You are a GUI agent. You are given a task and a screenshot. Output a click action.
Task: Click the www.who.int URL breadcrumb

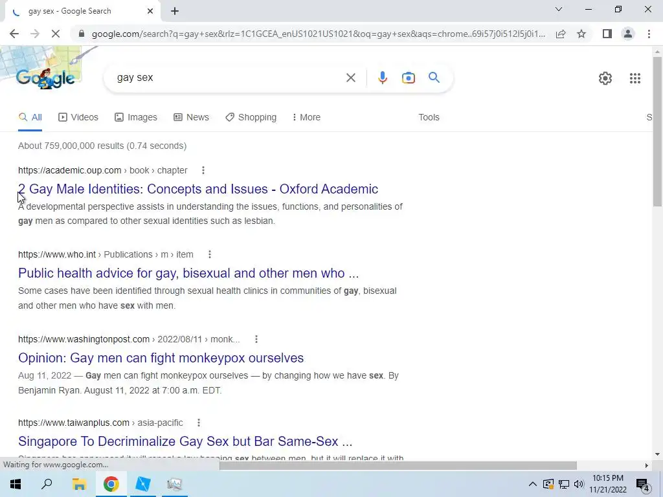pyautogui.click(x=106, y=254)
